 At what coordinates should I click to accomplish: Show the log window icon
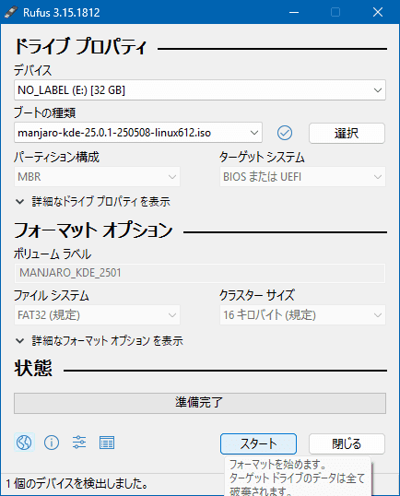point(107,443)
